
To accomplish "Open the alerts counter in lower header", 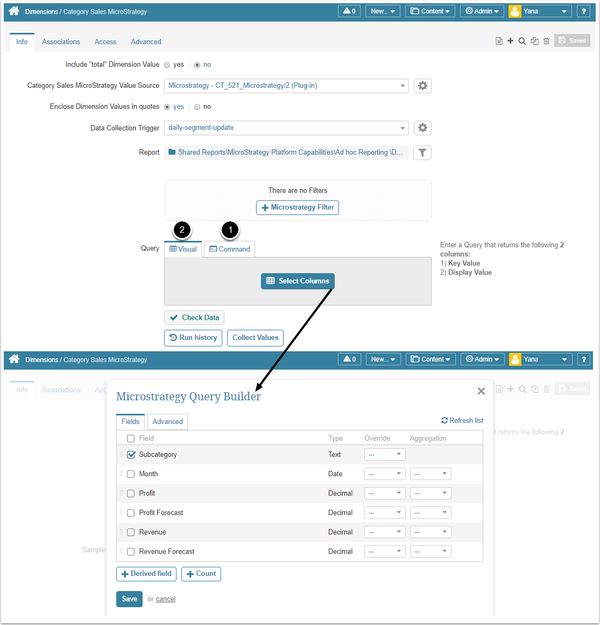I will click(350, 359).
